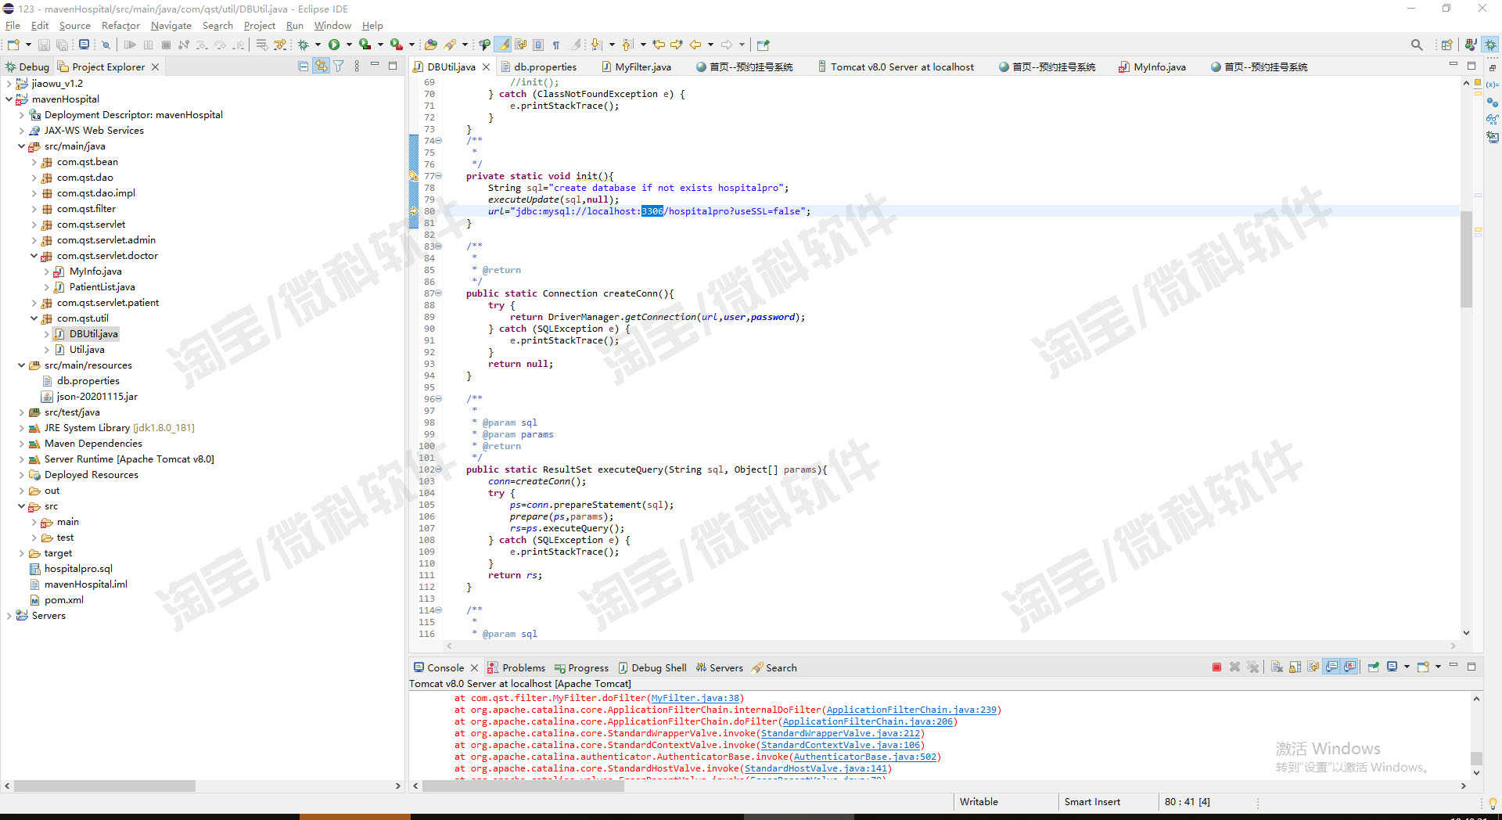Toggle Scroll Lock in Console toolbar

[1295, 667]
